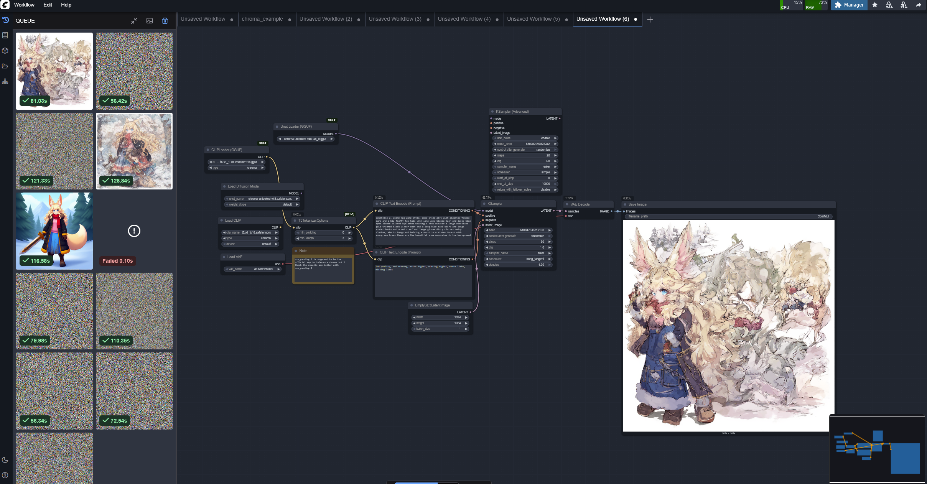Open the Workflow menu
The height and width of the screenshot is (484, 927).
tap(24, 5)
